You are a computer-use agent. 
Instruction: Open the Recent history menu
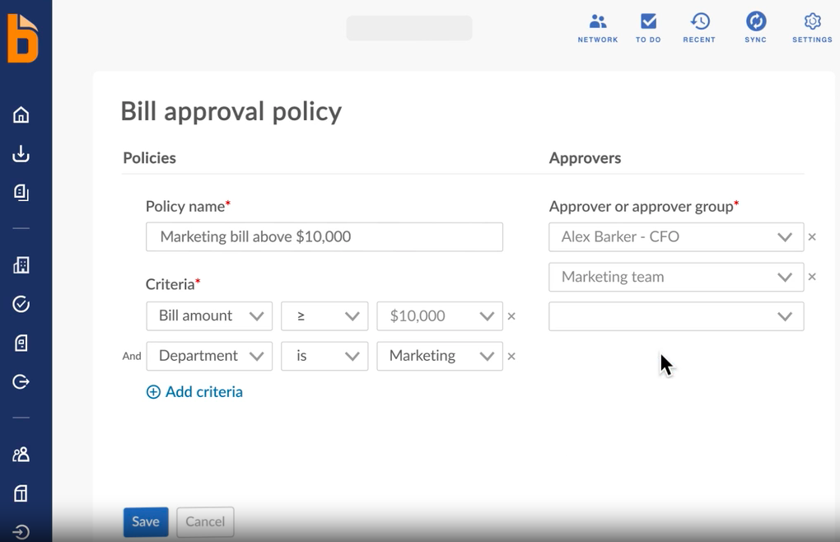[x=699, y=28]
